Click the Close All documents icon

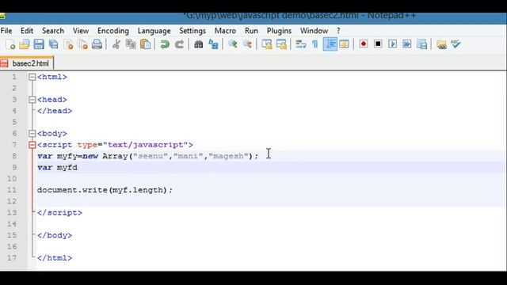click(x=82, y=44)
